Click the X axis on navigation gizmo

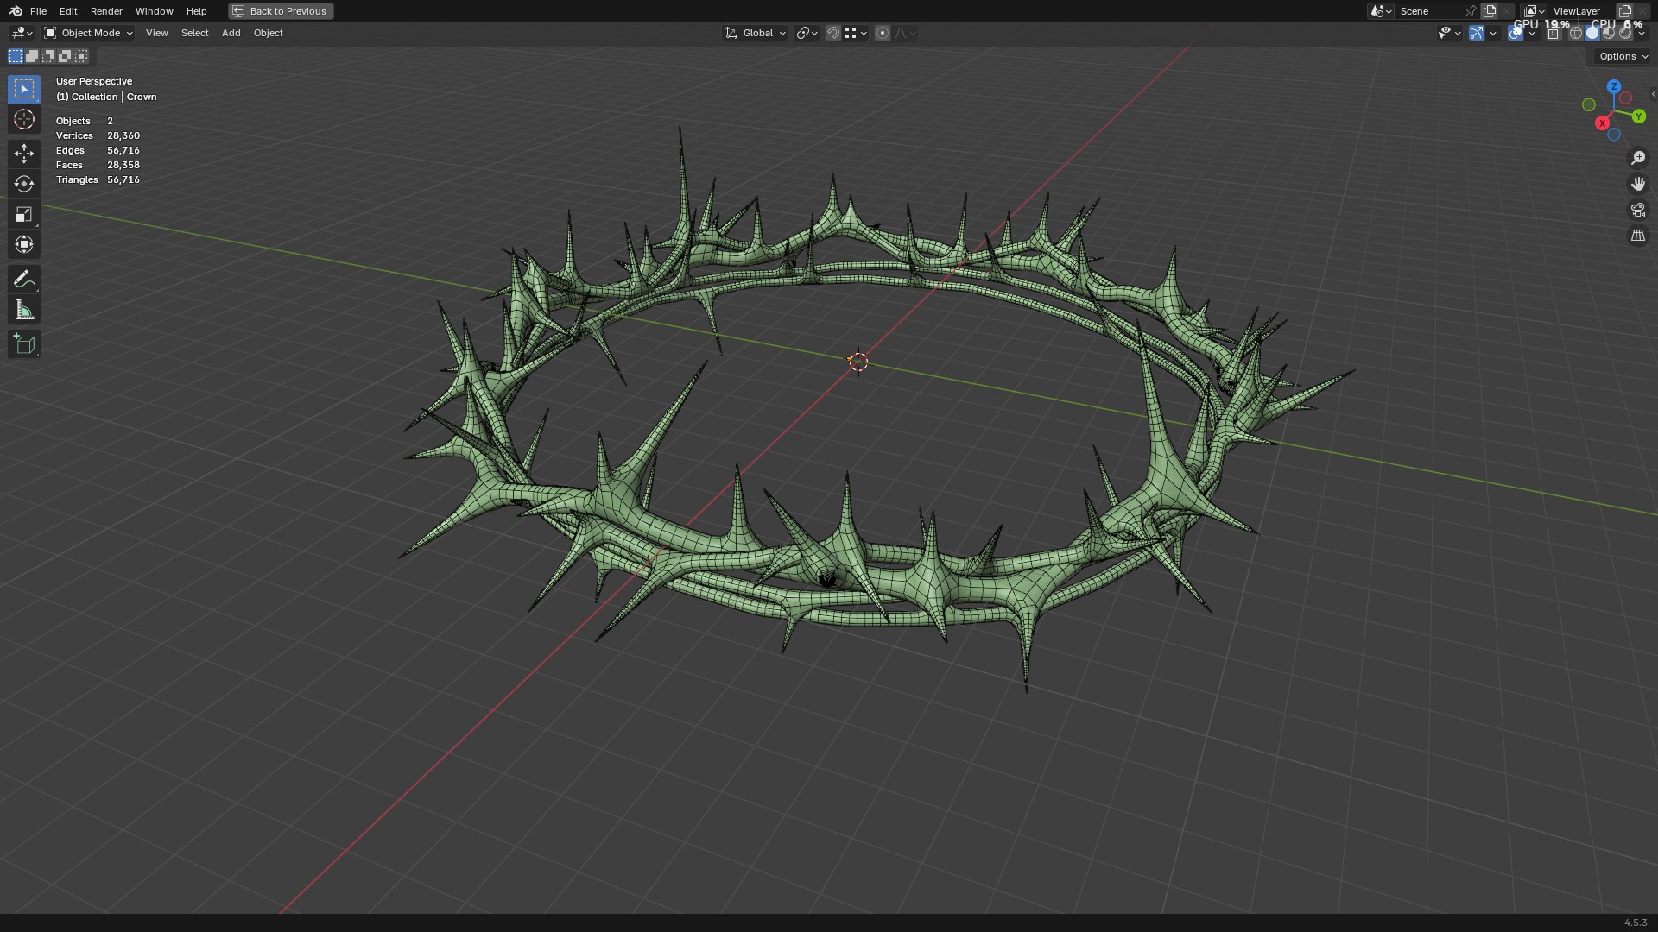pyautogui.click(x=1603, y=123)
